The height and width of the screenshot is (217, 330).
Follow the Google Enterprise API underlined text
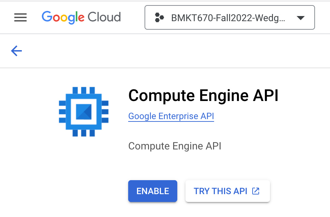point(171,116)
